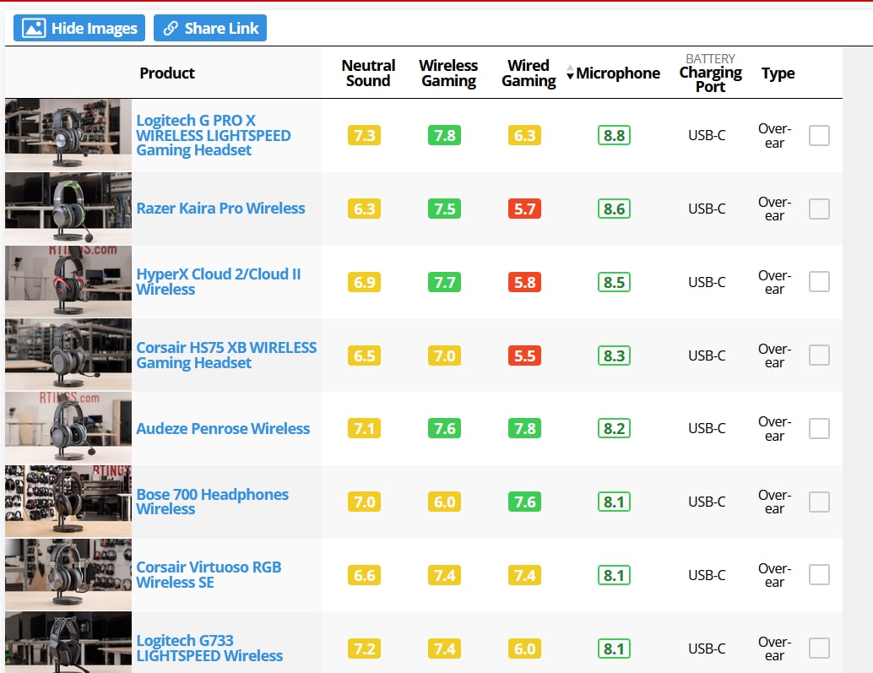Click the Type column header

778,73
